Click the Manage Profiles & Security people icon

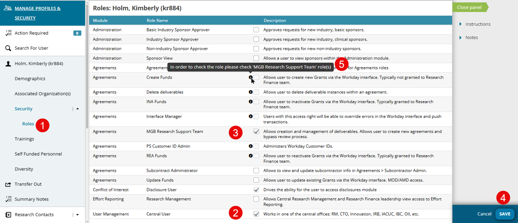click(x=8, y=8)
